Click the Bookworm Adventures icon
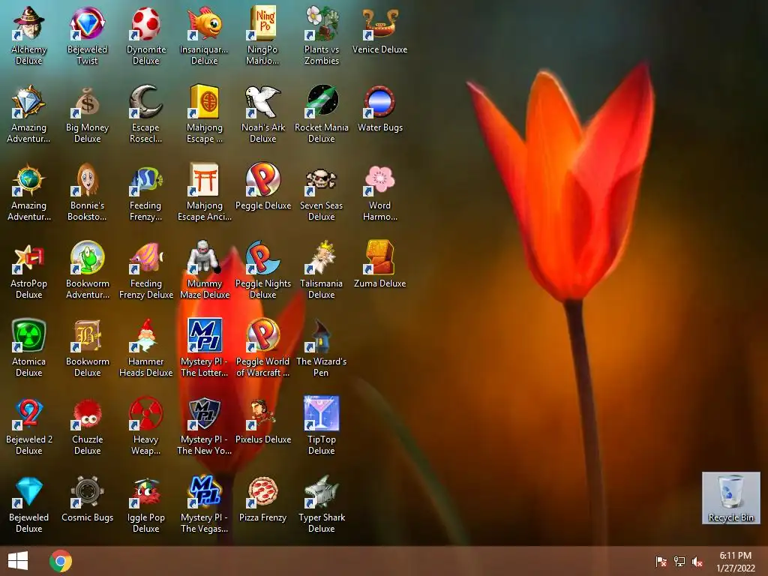This screenshot has width=768, height=576. (87, 257)
